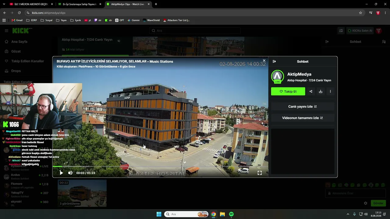This screenshot has width=390, height=219.
Task: Open a new browser tab
Action: (156, 4)
